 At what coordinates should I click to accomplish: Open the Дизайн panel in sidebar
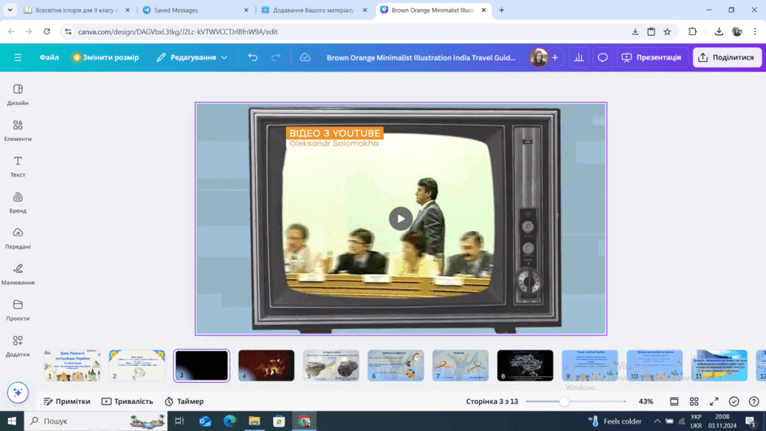(18, 95)
